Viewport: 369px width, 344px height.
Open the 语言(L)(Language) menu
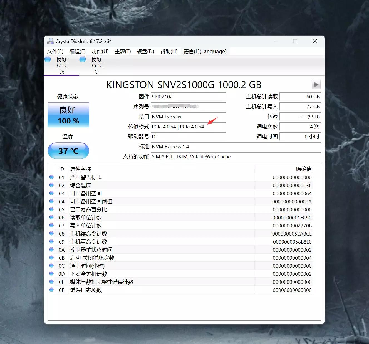pos(205,51)
